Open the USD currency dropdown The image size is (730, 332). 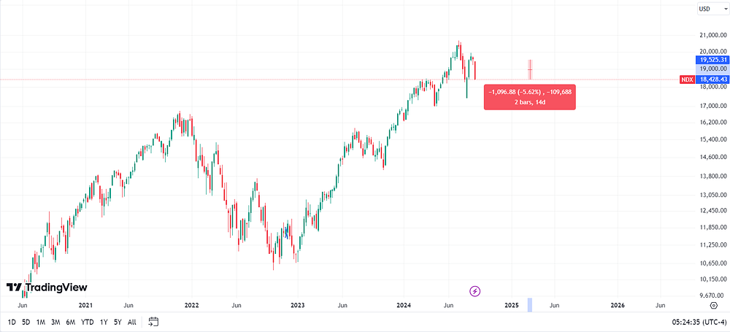[712, 9]
